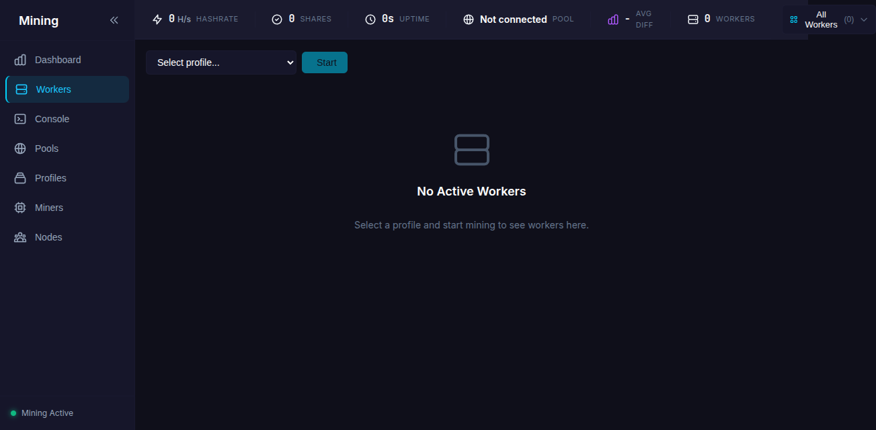Viewport: 876px width, 430px height.
Task: Click the Dashboard bar chart icon
Action: coord(20,60)
